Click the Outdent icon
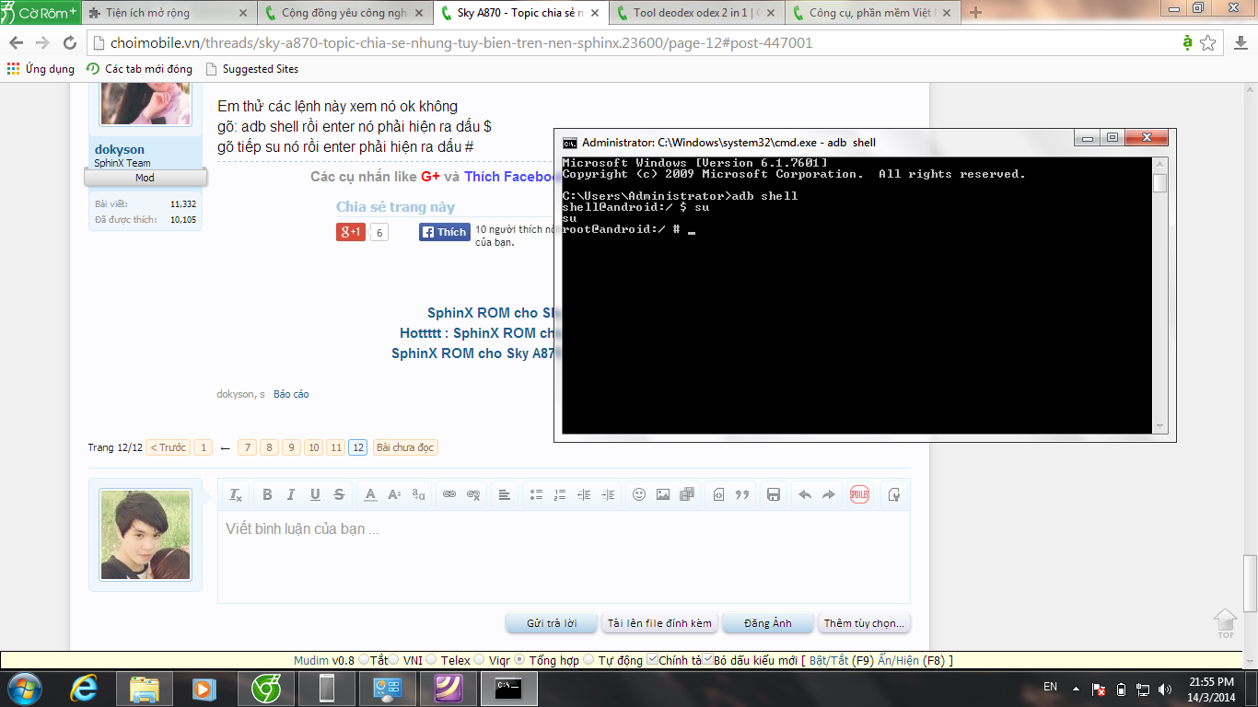 [584, 494]
